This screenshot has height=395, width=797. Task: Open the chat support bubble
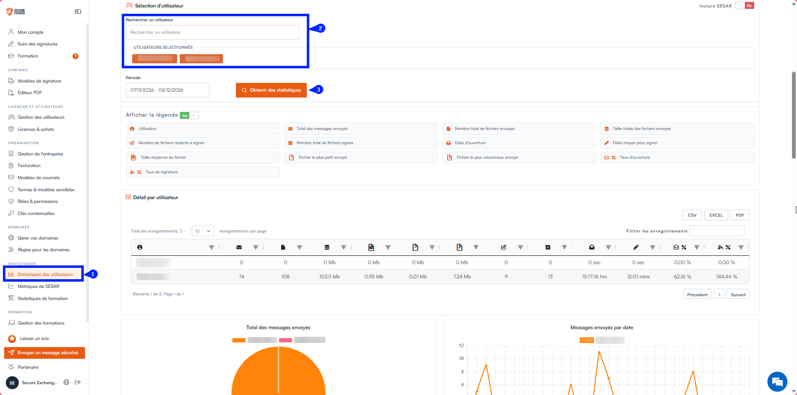tap(777, 382)
